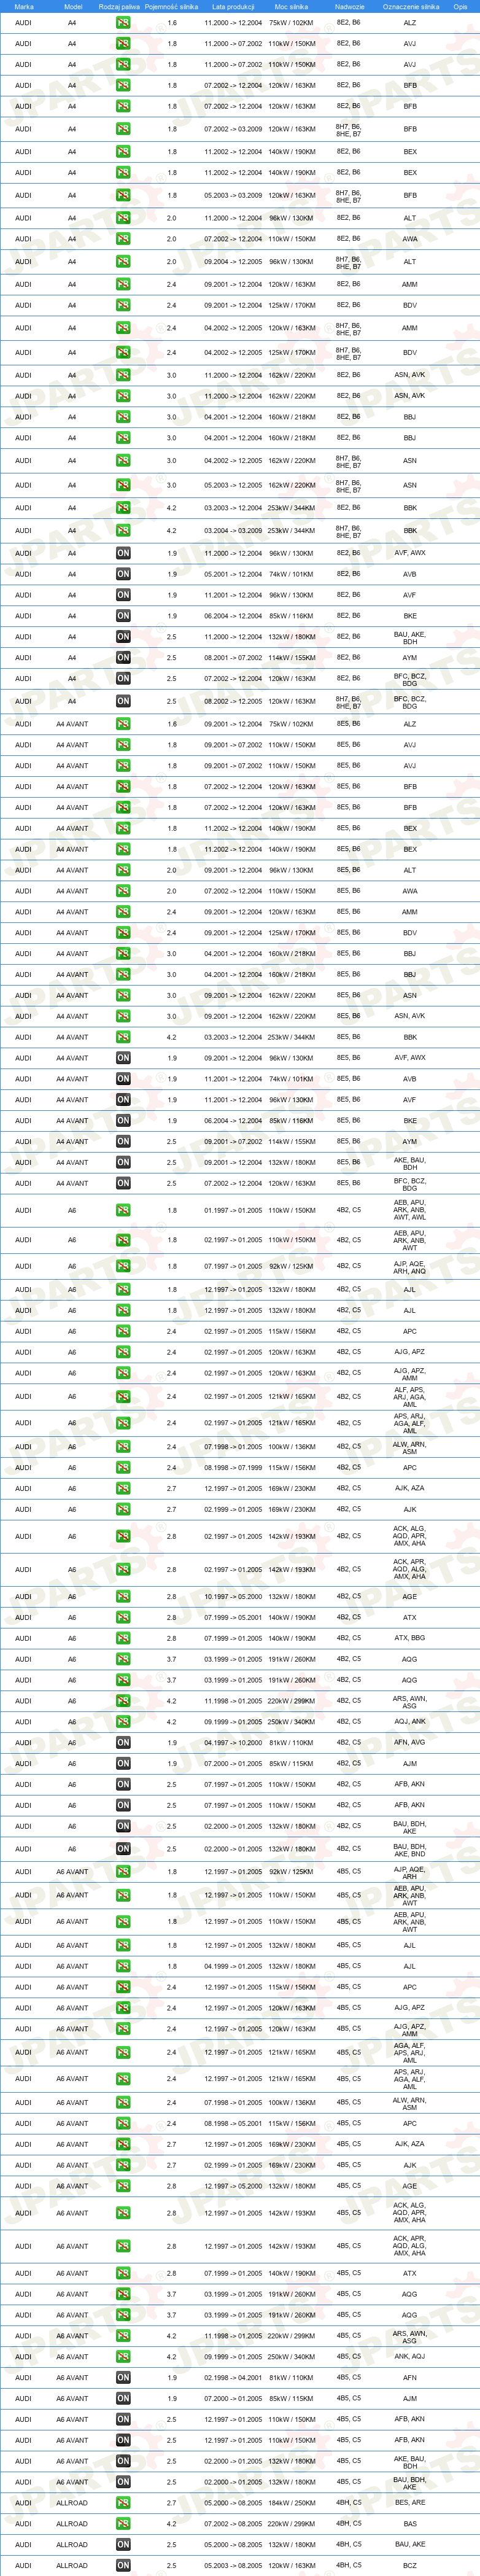Select the AFN, AVG engine code cell
This screenshot has width=480, height=2576.
tap(410, 1743)
